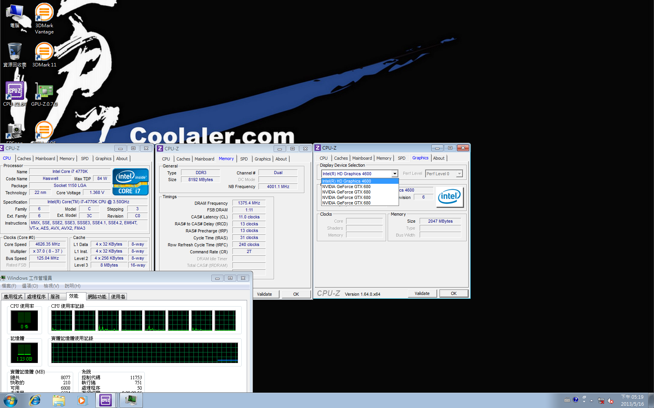Click the Intel logo in Graphics tab
Screen dimensions: 654x408
click(450, 197)
